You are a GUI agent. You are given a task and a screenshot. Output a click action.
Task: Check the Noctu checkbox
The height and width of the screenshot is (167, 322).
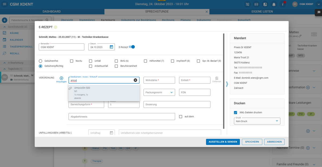(72, 61)
